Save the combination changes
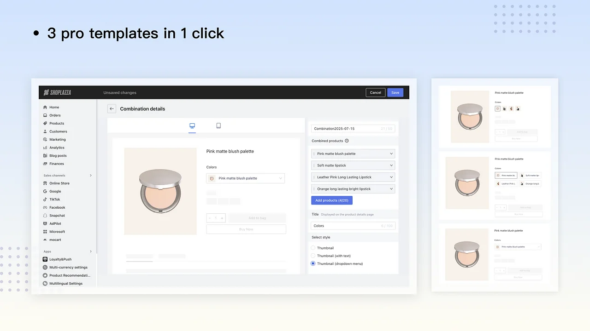Viewport: 590px width, 331px height. (x=395, y=92)
